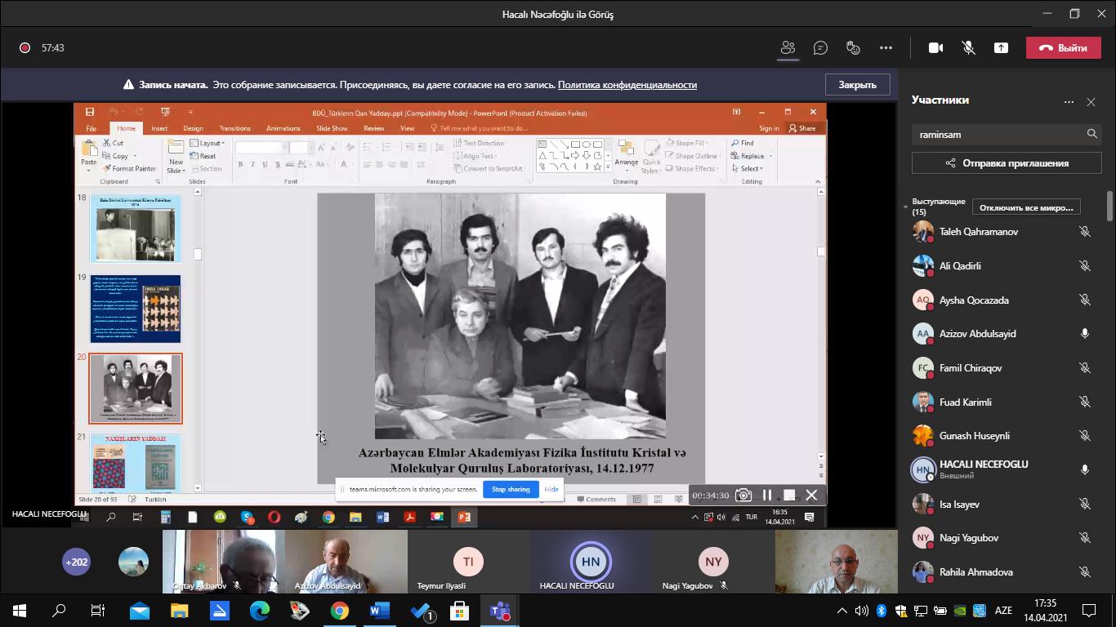Open Google Chrome from the Windows taskbar
The width and height of the screenshot is (1116, 627).
pos(339,611)
